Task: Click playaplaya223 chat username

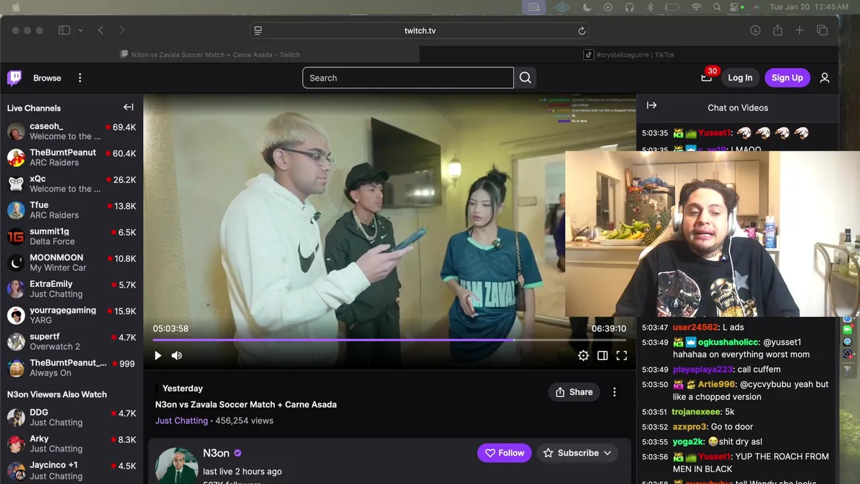Action: [x=703, y=369]
